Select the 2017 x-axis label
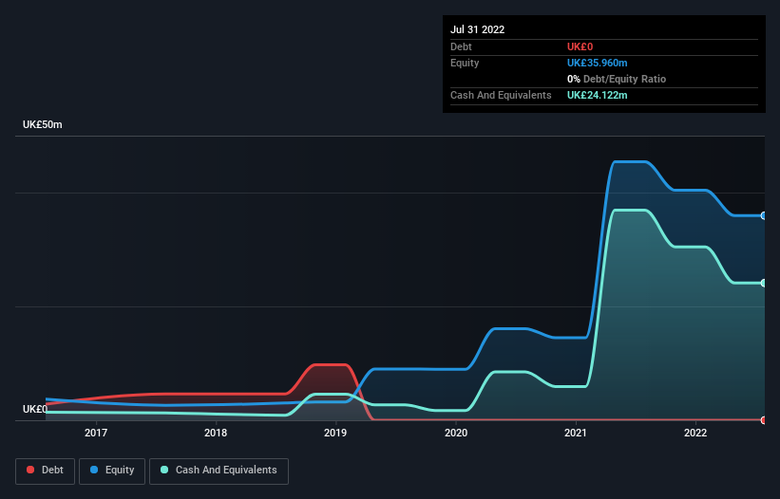The width and height of the screenshot is (780, 499). 96,433
